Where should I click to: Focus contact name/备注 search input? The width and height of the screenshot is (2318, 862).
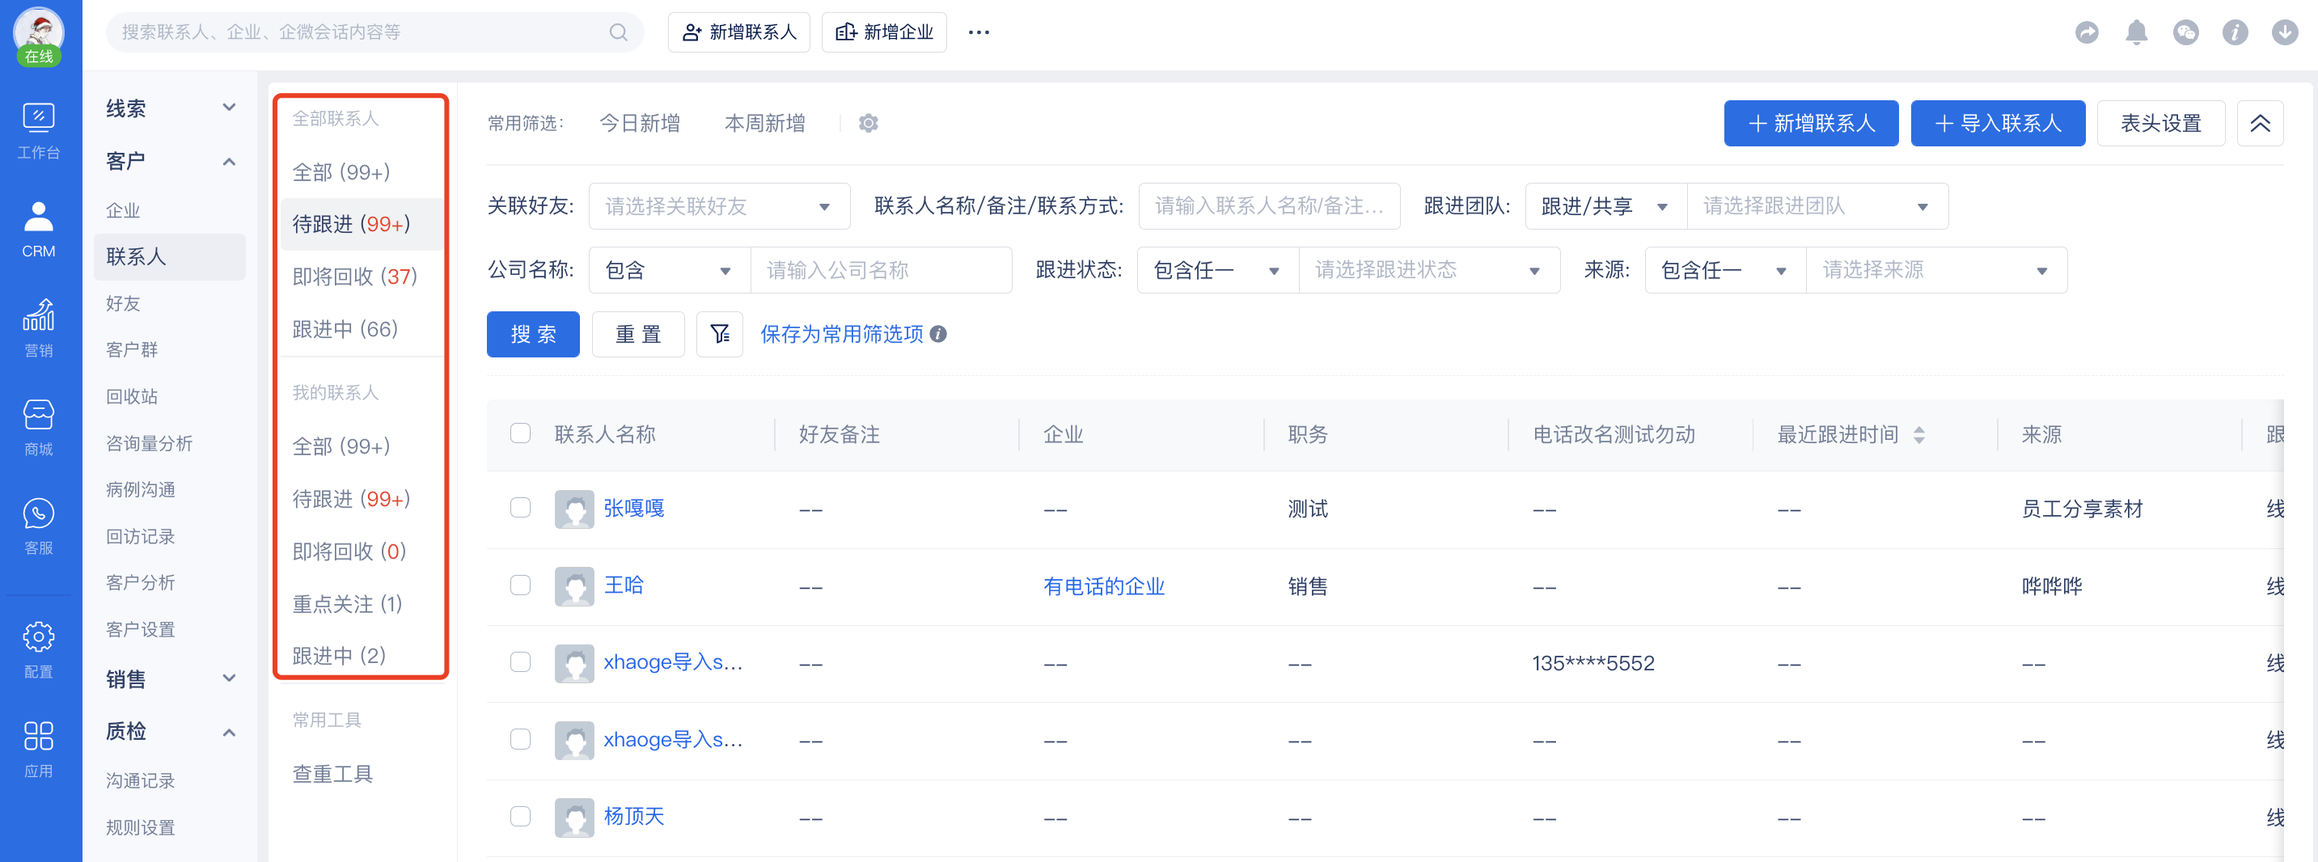point(1269,207)
